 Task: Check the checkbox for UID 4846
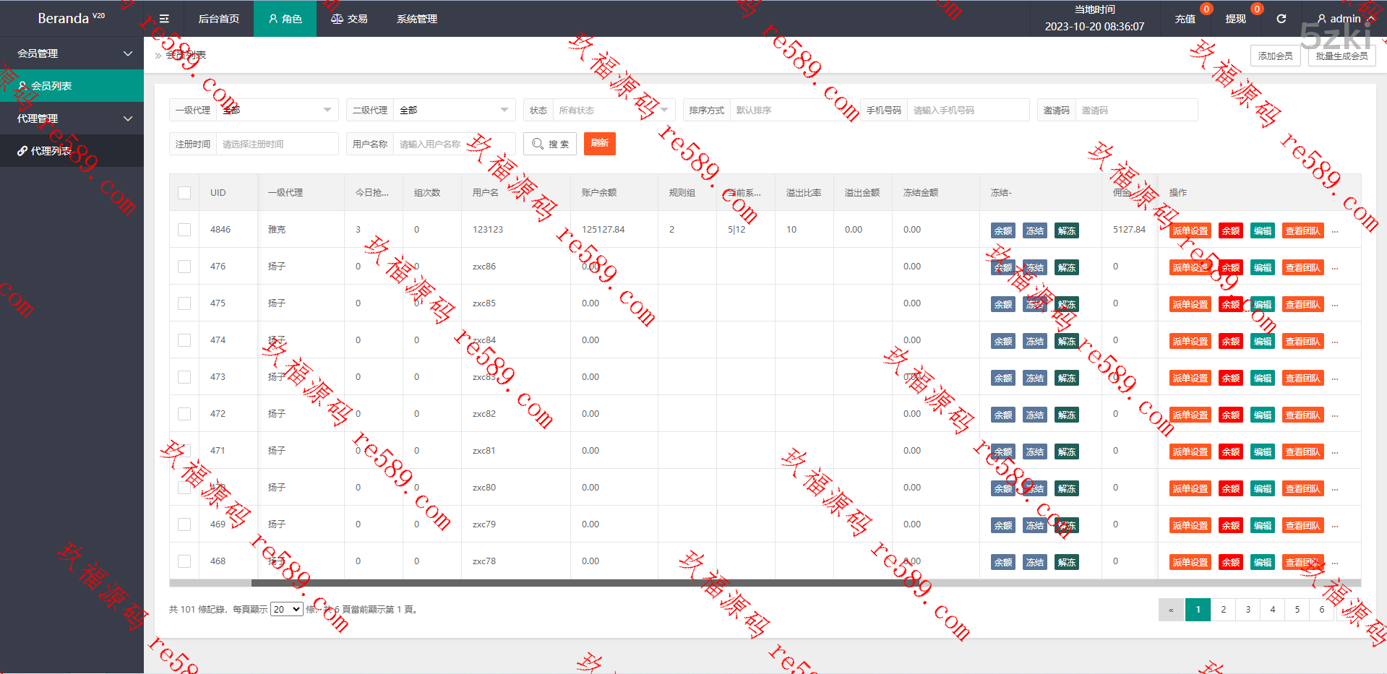tap(184, 230)
